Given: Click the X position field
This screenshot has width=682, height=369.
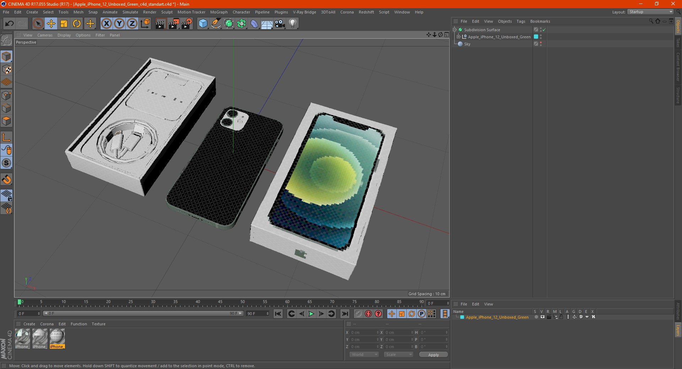Looking at the screenshot, I should [364, 332].
